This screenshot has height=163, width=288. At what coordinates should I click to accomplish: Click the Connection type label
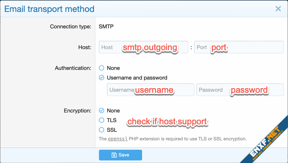[70, 27]
